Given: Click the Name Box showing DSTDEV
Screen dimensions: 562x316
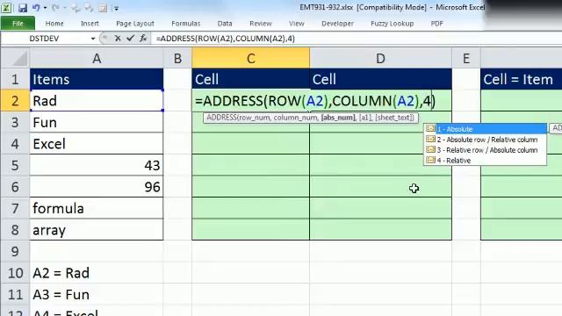Looking at the screenshot, I should coord(45,39).
